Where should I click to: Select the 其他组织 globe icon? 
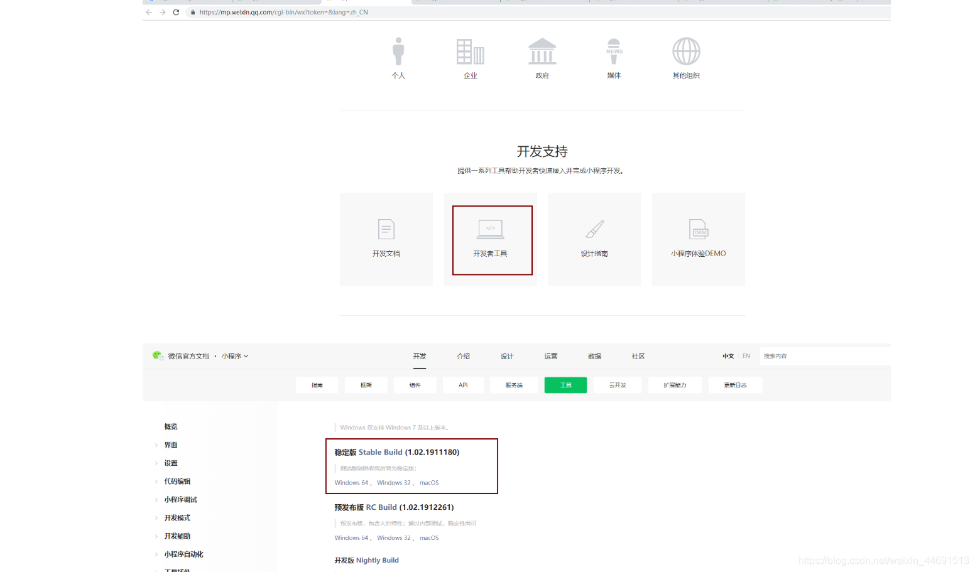(x=686, y=51)
